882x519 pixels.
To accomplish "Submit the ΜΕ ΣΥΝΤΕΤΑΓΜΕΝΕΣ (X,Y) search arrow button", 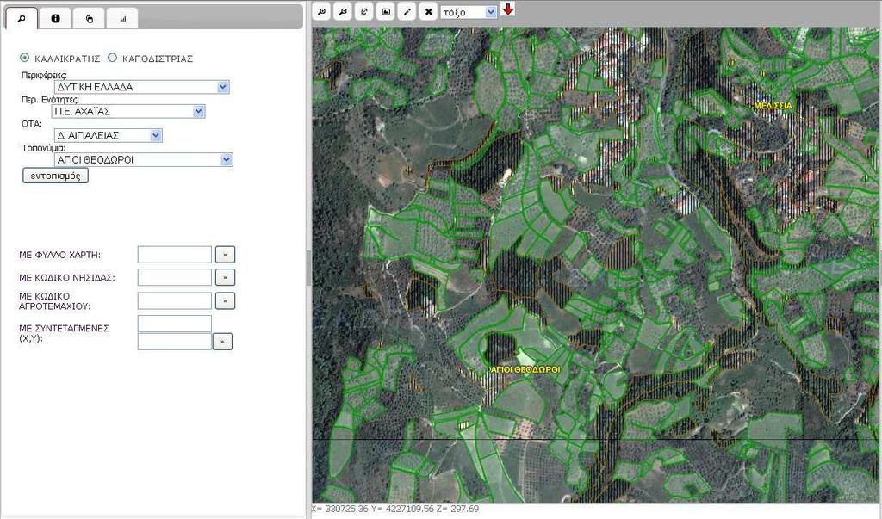I will tap(222, 342).
